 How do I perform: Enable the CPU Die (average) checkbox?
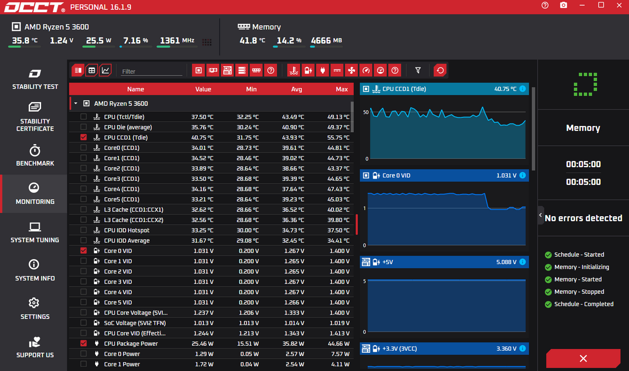tap(84, 127)
